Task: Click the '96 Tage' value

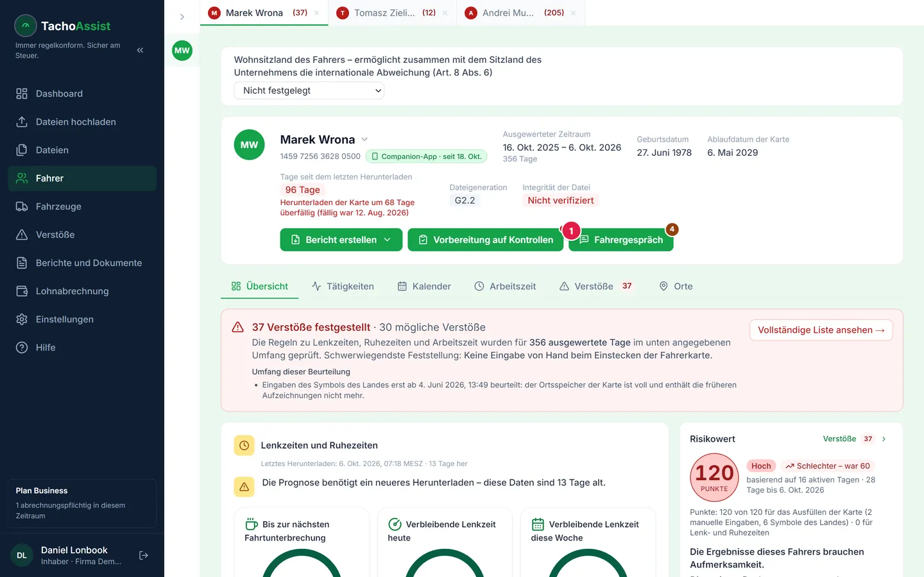Action: [x=303, y=190]
